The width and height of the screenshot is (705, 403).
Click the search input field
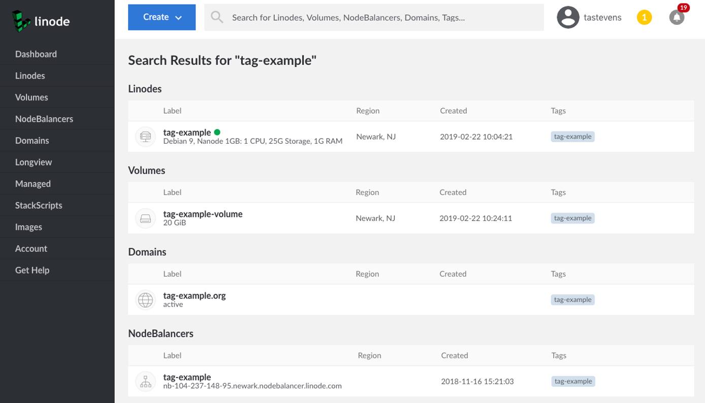pyautogui.click(x=356, y=17)
